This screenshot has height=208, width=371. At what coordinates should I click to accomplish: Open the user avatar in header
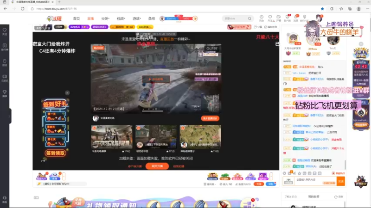319,18
